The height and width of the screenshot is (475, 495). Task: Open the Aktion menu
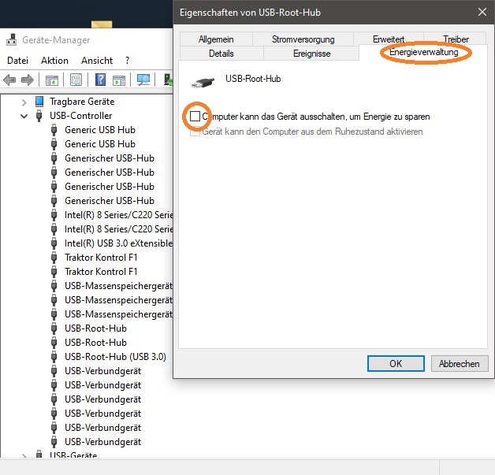point(54,60)
